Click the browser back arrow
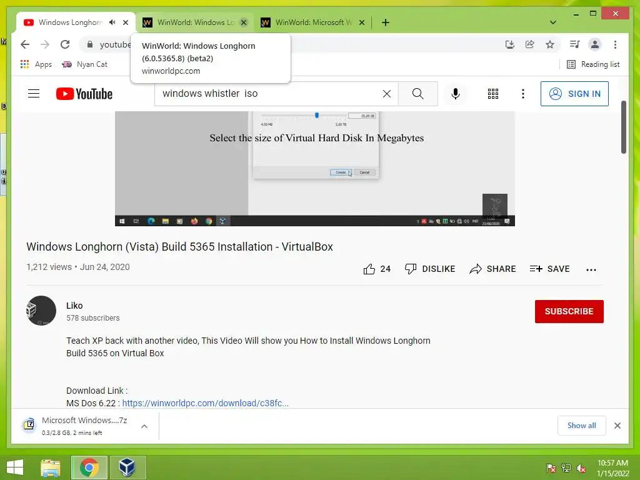The width and height of the screenshot is (640, 480). [x=25, y=44]
